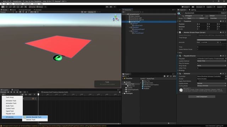Screen dimensions: 227x127
Task: Open the Component menu
Action: [x=27, y=4]
